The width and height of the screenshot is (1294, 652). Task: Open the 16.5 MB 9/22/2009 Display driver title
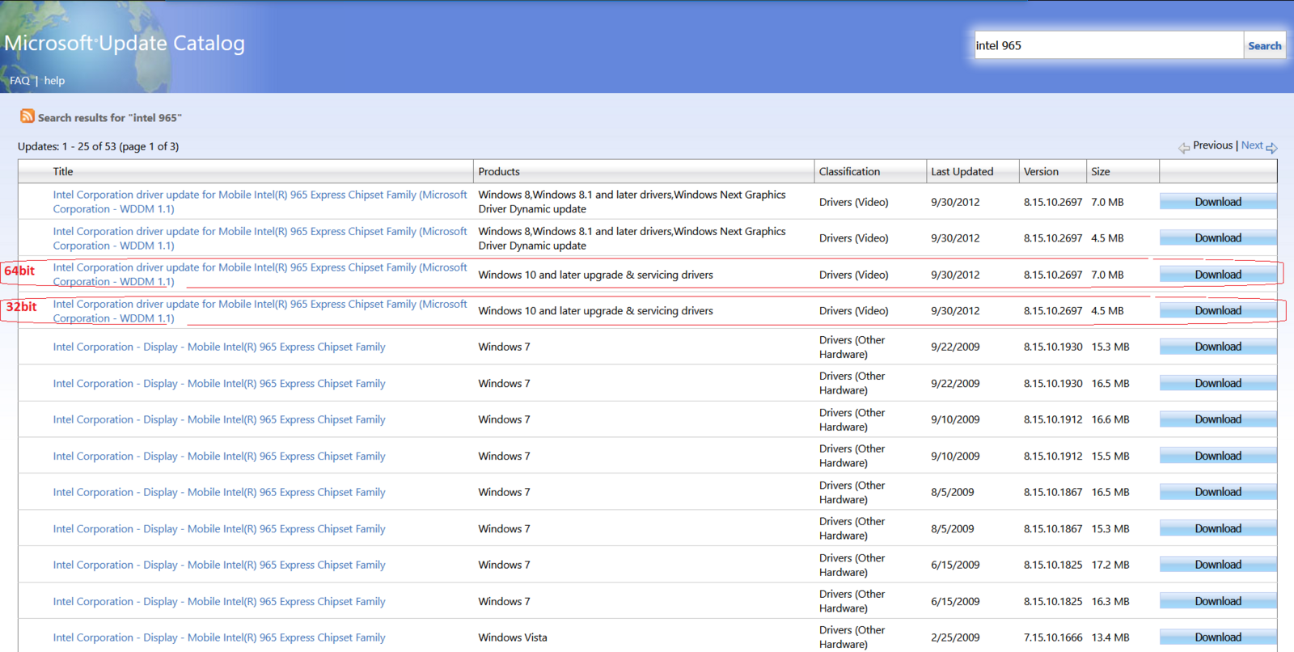(x=219, y=384)
